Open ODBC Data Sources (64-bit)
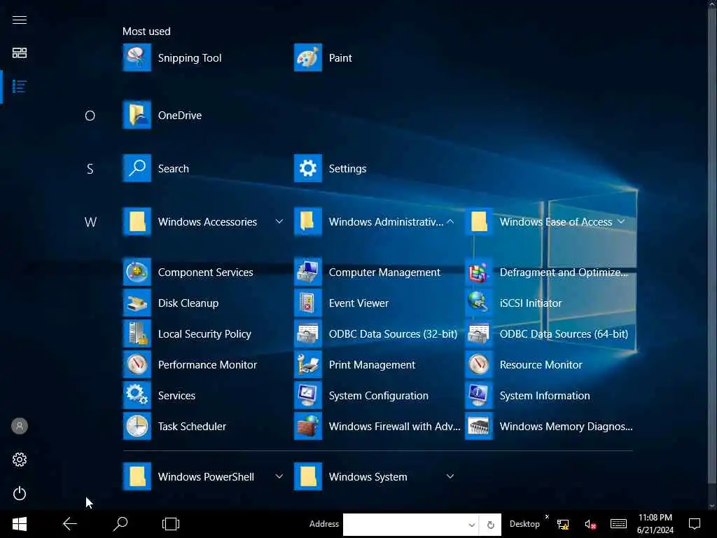Image resolution: width=717 pixels, height=538 pixels. (x=547, y=333)
